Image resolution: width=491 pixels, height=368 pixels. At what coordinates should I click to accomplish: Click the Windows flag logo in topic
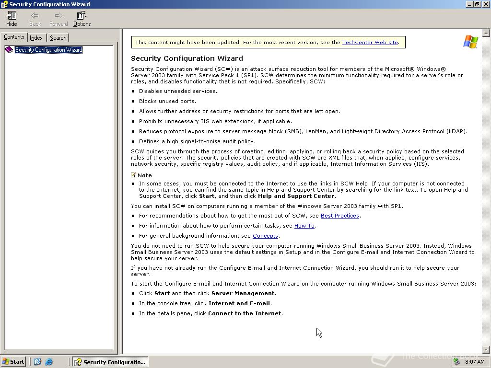pyautogui.click(x=470, y=42)
